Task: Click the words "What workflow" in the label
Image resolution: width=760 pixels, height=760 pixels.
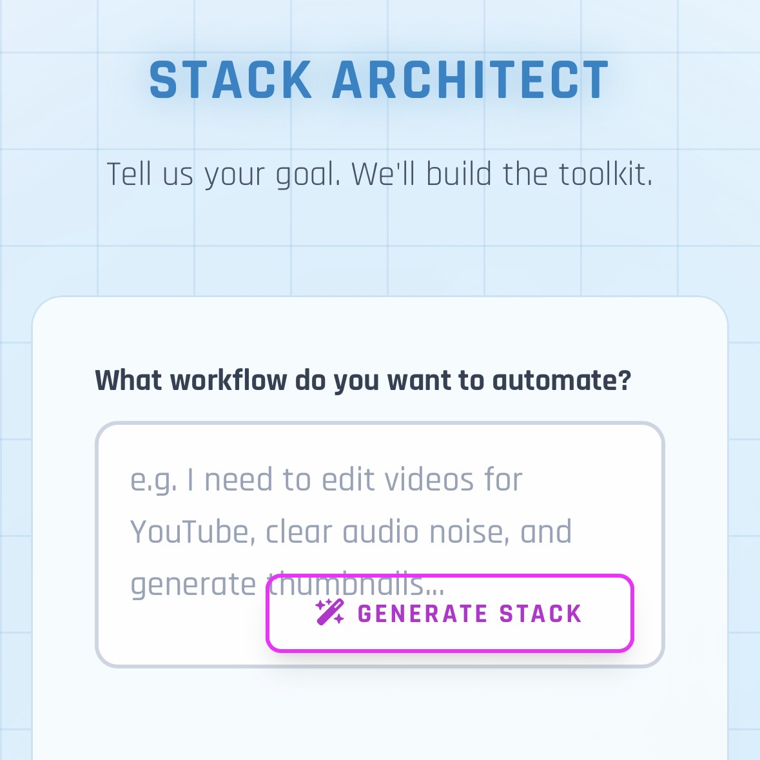Action: (191, 380)
